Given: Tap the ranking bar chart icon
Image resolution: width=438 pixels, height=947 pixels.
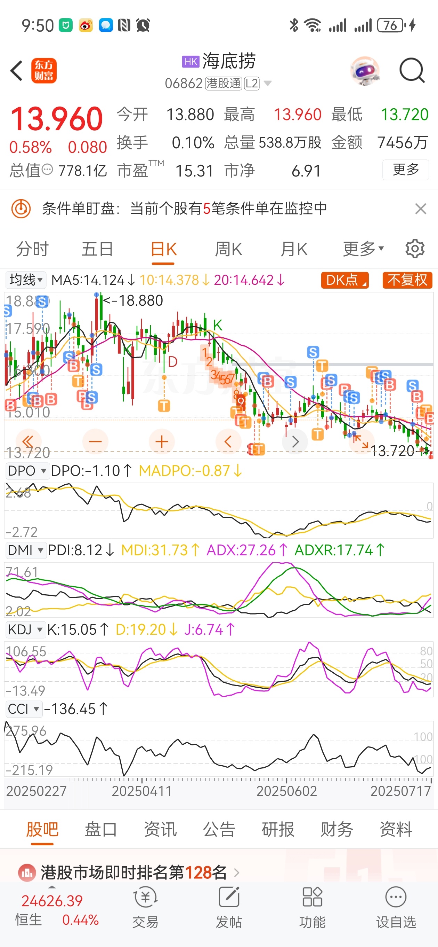Looking at the screenshot, I should (x=27, y=872).
